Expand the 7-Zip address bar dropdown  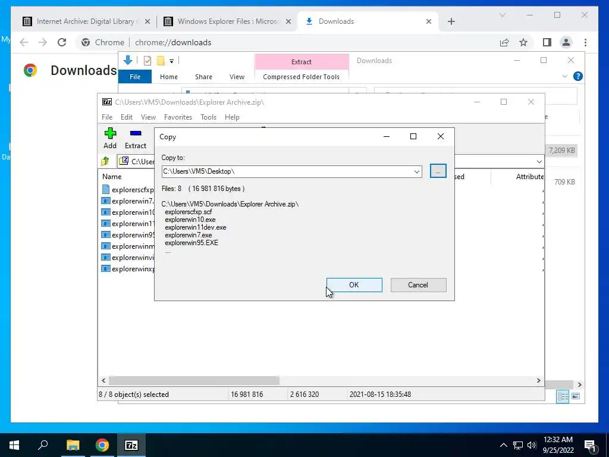click(539, 162)
